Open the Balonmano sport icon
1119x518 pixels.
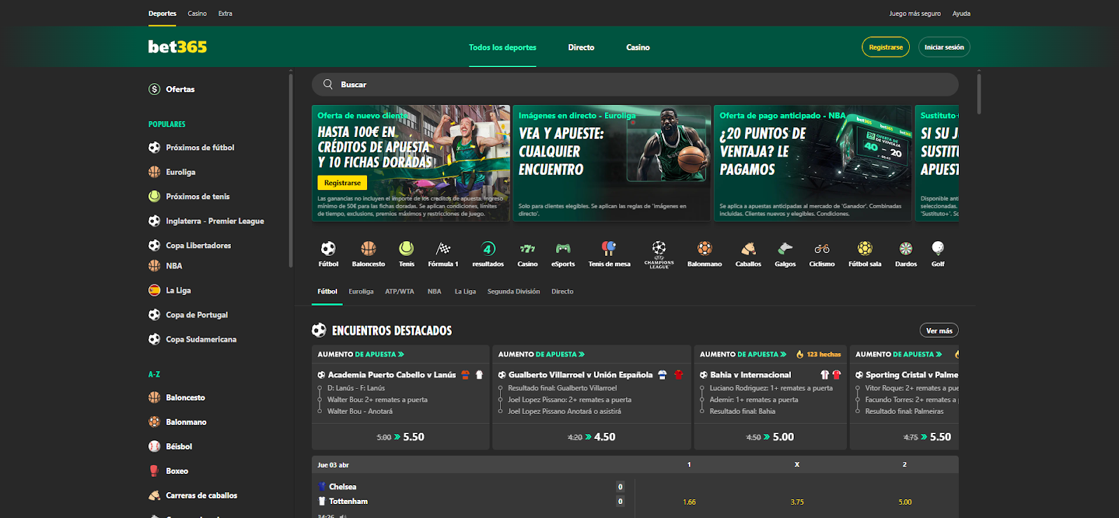704,249
